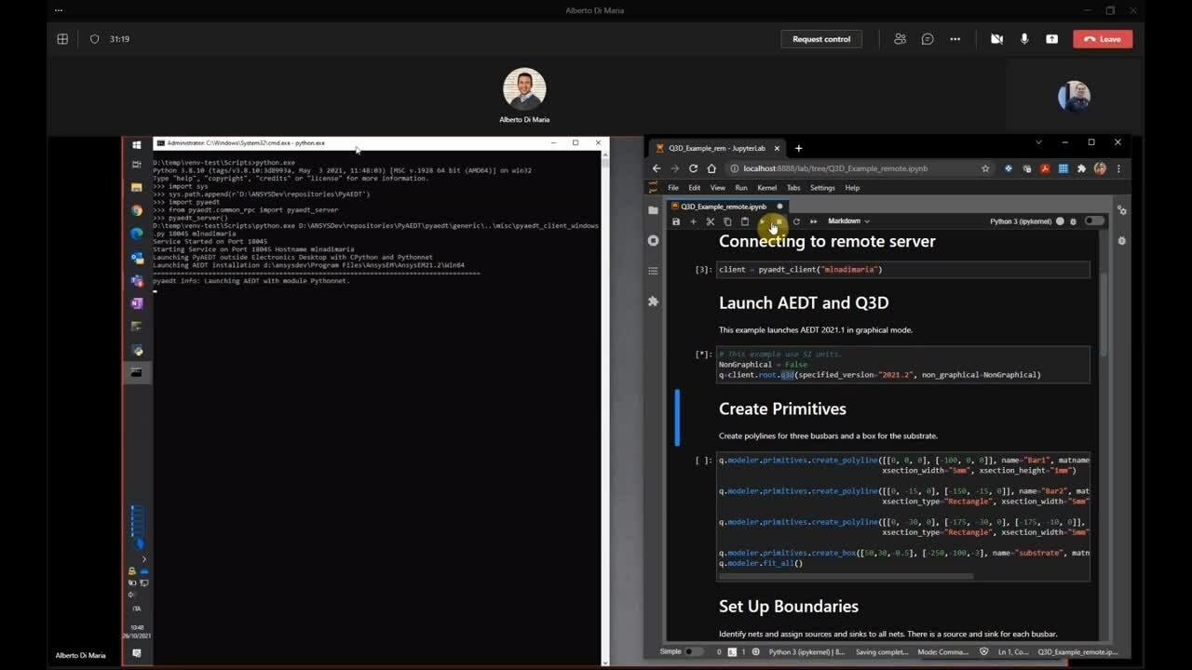Open the debugger bug icon on the right sidebar
Screen dimensions: 1192x670
click(1121, 240)
